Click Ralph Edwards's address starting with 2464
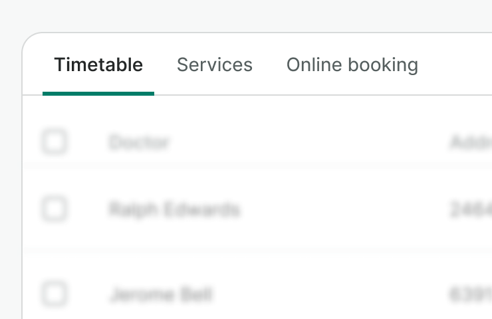The width and height of the screenshot is (492, 319). point(471,210)
